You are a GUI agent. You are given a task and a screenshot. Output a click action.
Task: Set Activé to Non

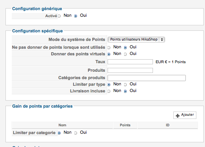[59, 16]
